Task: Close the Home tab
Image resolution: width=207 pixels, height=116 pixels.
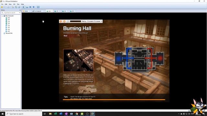Action: coord(30,11)
